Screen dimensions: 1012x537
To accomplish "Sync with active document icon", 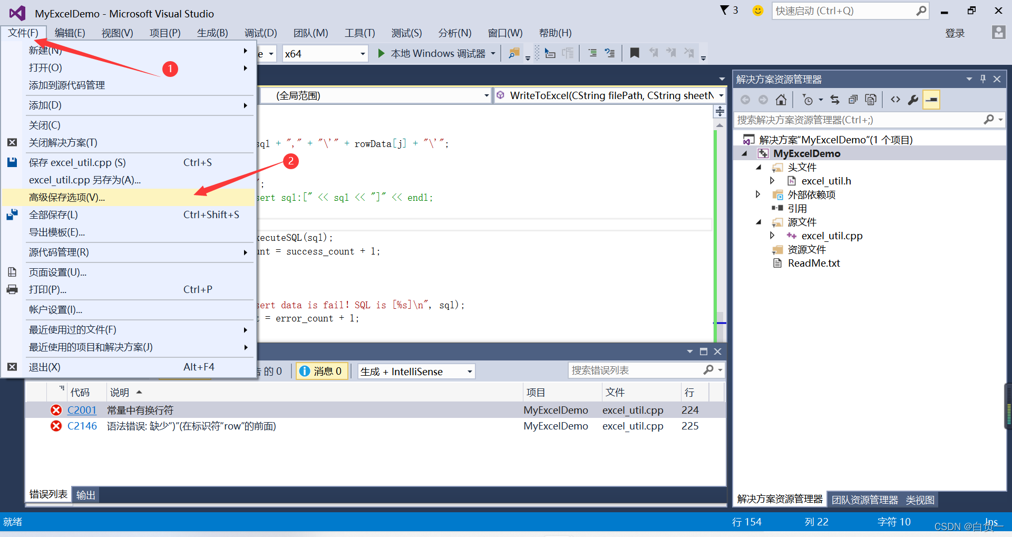I will 835,100.
